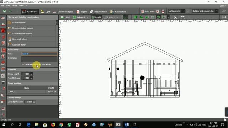Open the Manufacturer tab
This screenshot has width=228, height=128.
(118, 12)
